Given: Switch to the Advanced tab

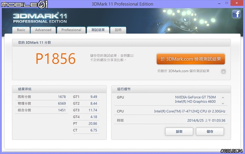Looking at the screenshot, I should click(x=43, y=30).
